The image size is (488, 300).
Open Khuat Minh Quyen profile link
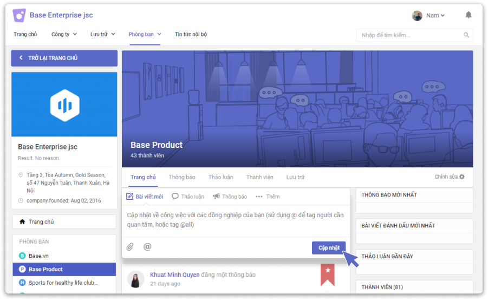174,275
